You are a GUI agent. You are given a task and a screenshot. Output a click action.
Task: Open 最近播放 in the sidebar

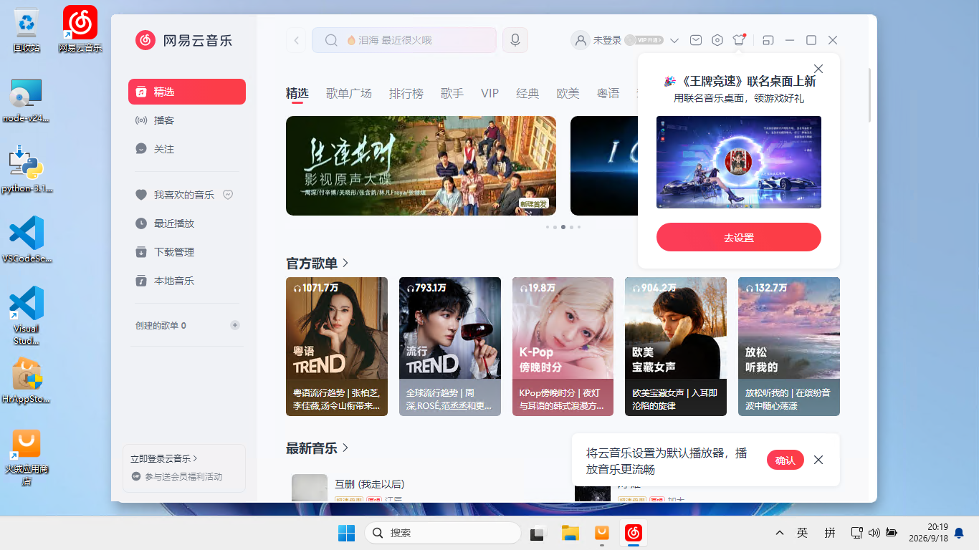click(187, 223)
